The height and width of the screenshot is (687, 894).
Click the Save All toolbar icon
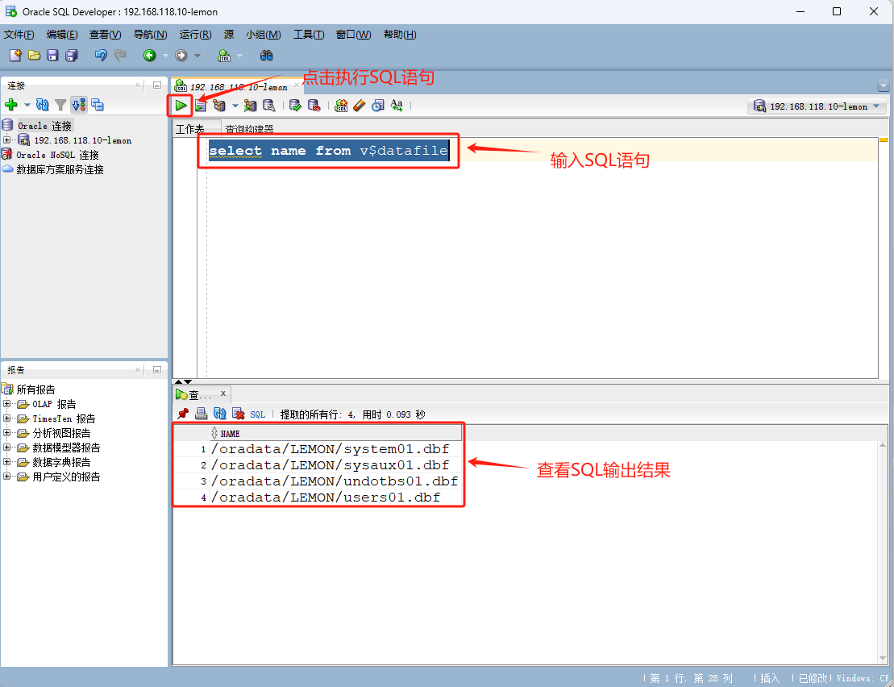coord(71,56)
